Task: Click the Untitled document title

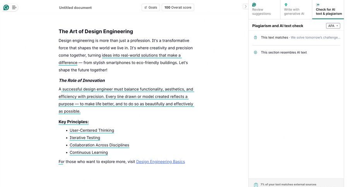Action: coord(75,8)
